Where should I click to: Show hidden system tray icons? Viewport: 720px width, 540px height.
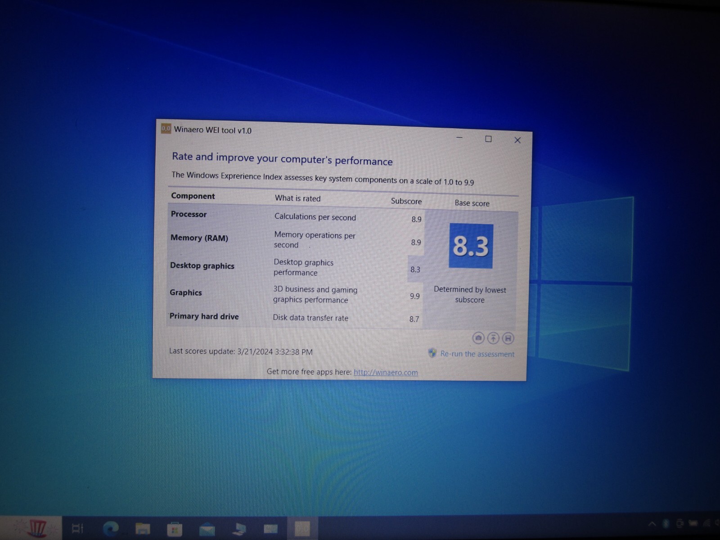click(652, 524)
